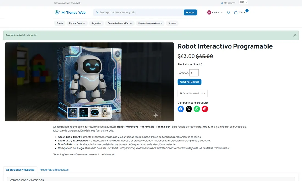
Task: Select the third robot face thumbnail
Action: click(95, 113)
